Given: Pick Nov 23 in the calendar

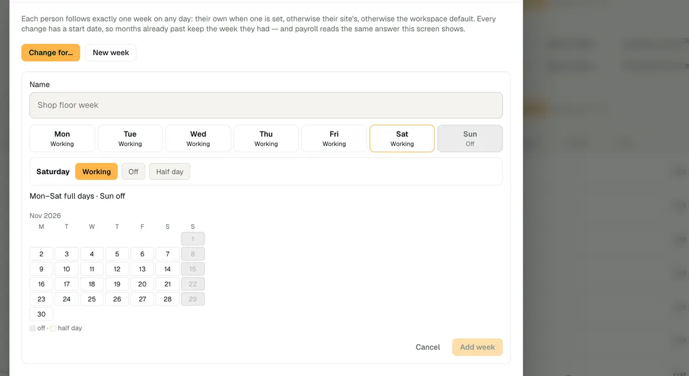Looking at the screenshot, I should [x=41, y=299].
